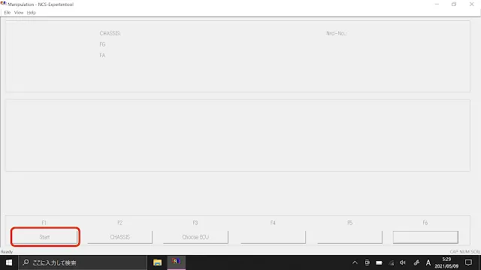The height and width of the screenshot is (270, 481).
Task: Open the notification center icon
Action: coord(468,262)
